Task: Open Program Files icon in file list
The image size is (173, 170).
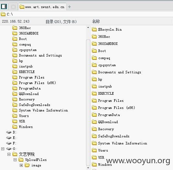Action: pyautogui.click(x=94, y=101)
